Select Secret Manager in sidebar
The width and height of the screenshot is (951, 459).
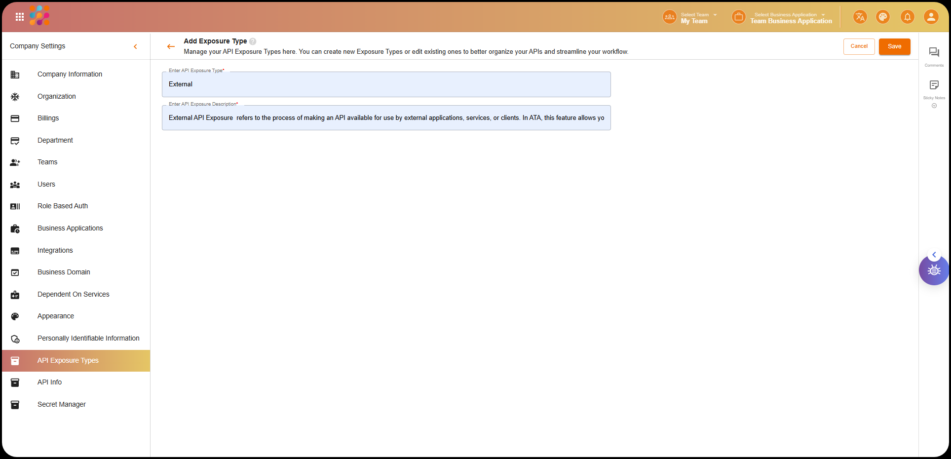click(62, 404)
